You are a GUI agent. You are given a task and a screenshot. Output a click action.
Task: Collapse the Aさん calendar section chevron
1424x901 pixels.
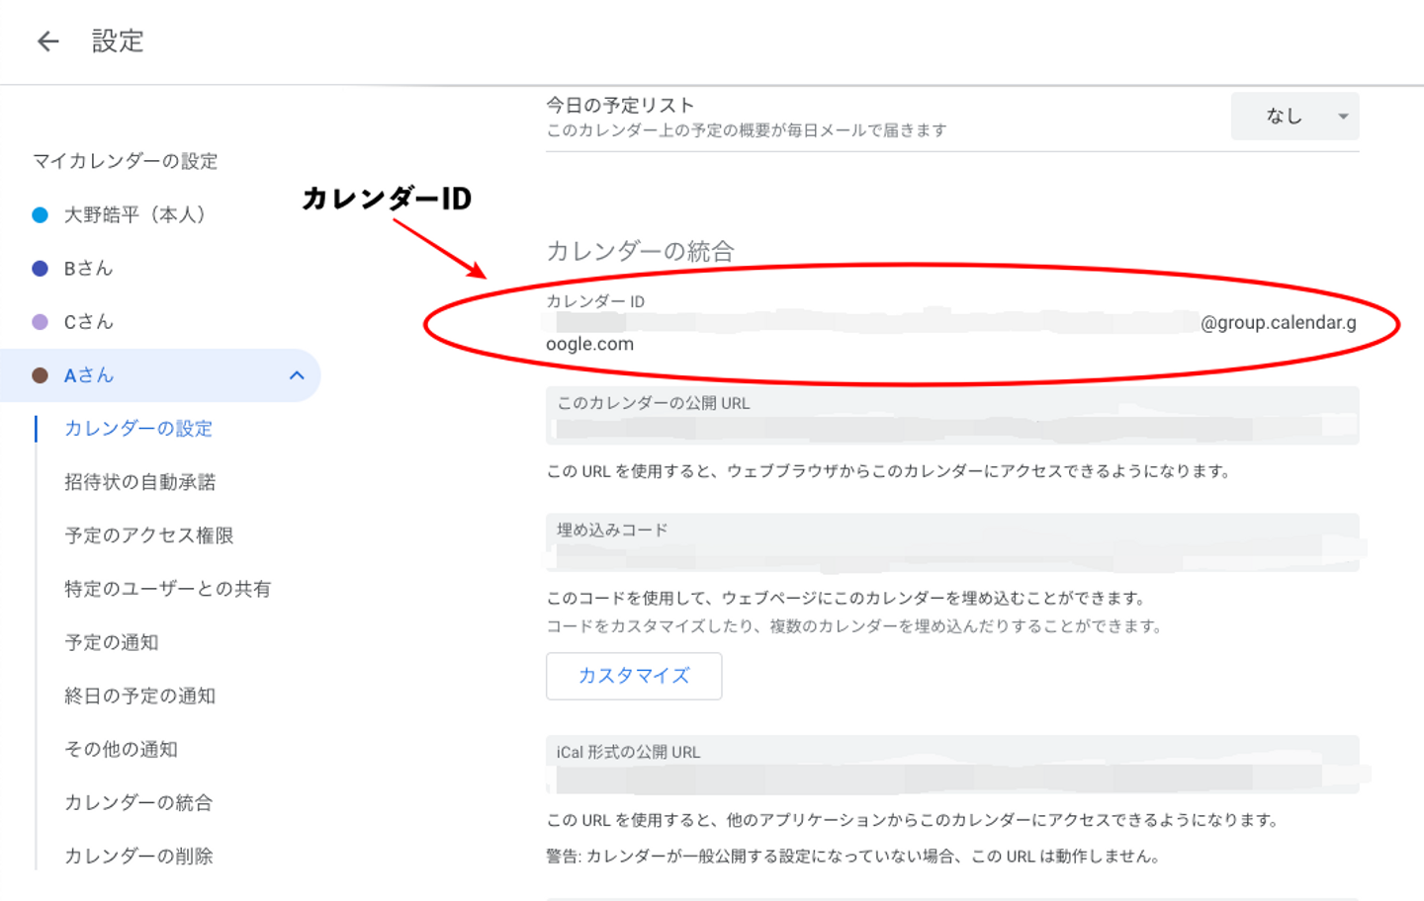point(297,375)
